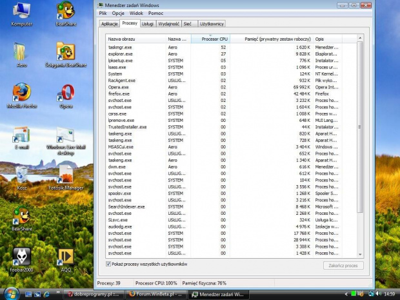Click scrollbar up arrow in process list

[360, 38]
